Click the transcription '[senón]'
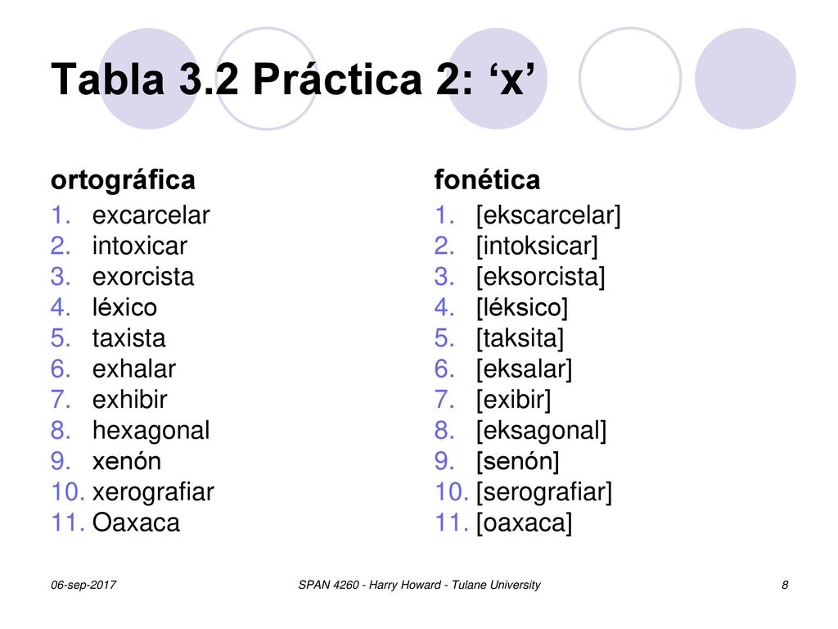This screenshot has height=629, width=838. 518,462
